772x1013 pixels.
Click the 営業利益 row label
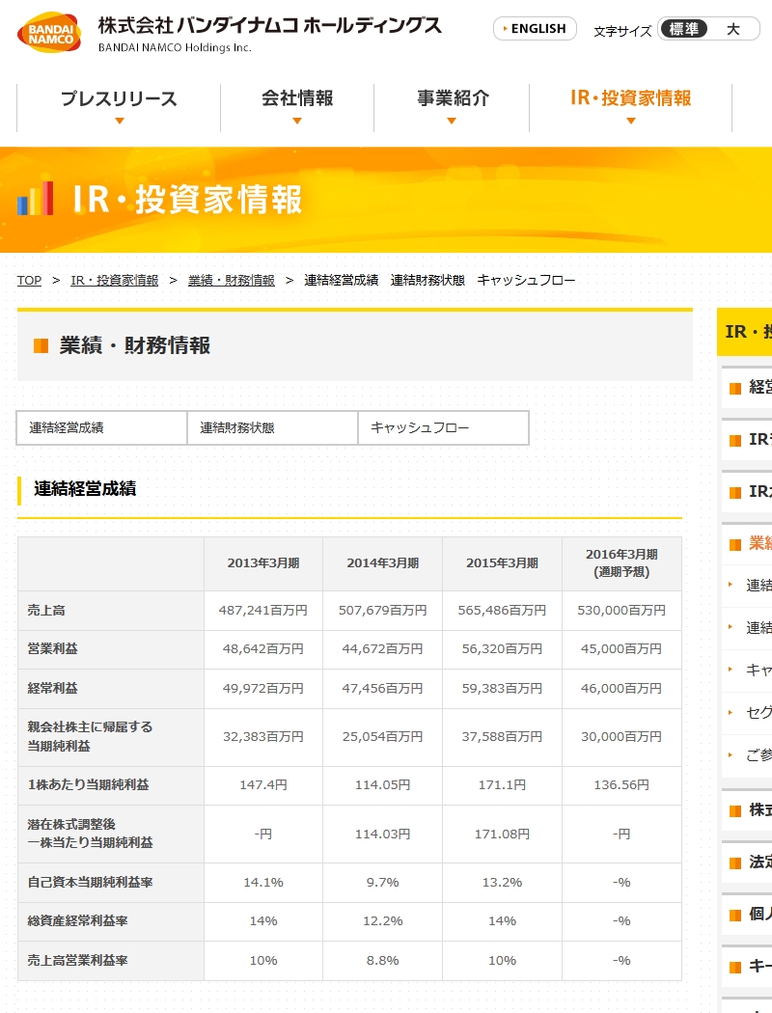(x=52, y=648)
